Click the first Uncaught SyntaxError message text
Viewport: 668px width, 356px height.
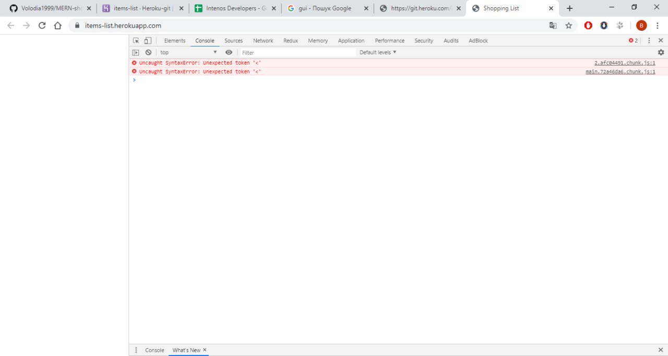click(x=200, y=63)
